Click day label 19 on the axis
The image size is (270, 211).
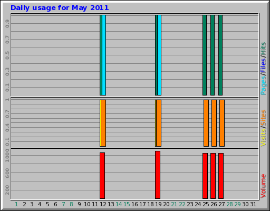click(x=158, y=204)
